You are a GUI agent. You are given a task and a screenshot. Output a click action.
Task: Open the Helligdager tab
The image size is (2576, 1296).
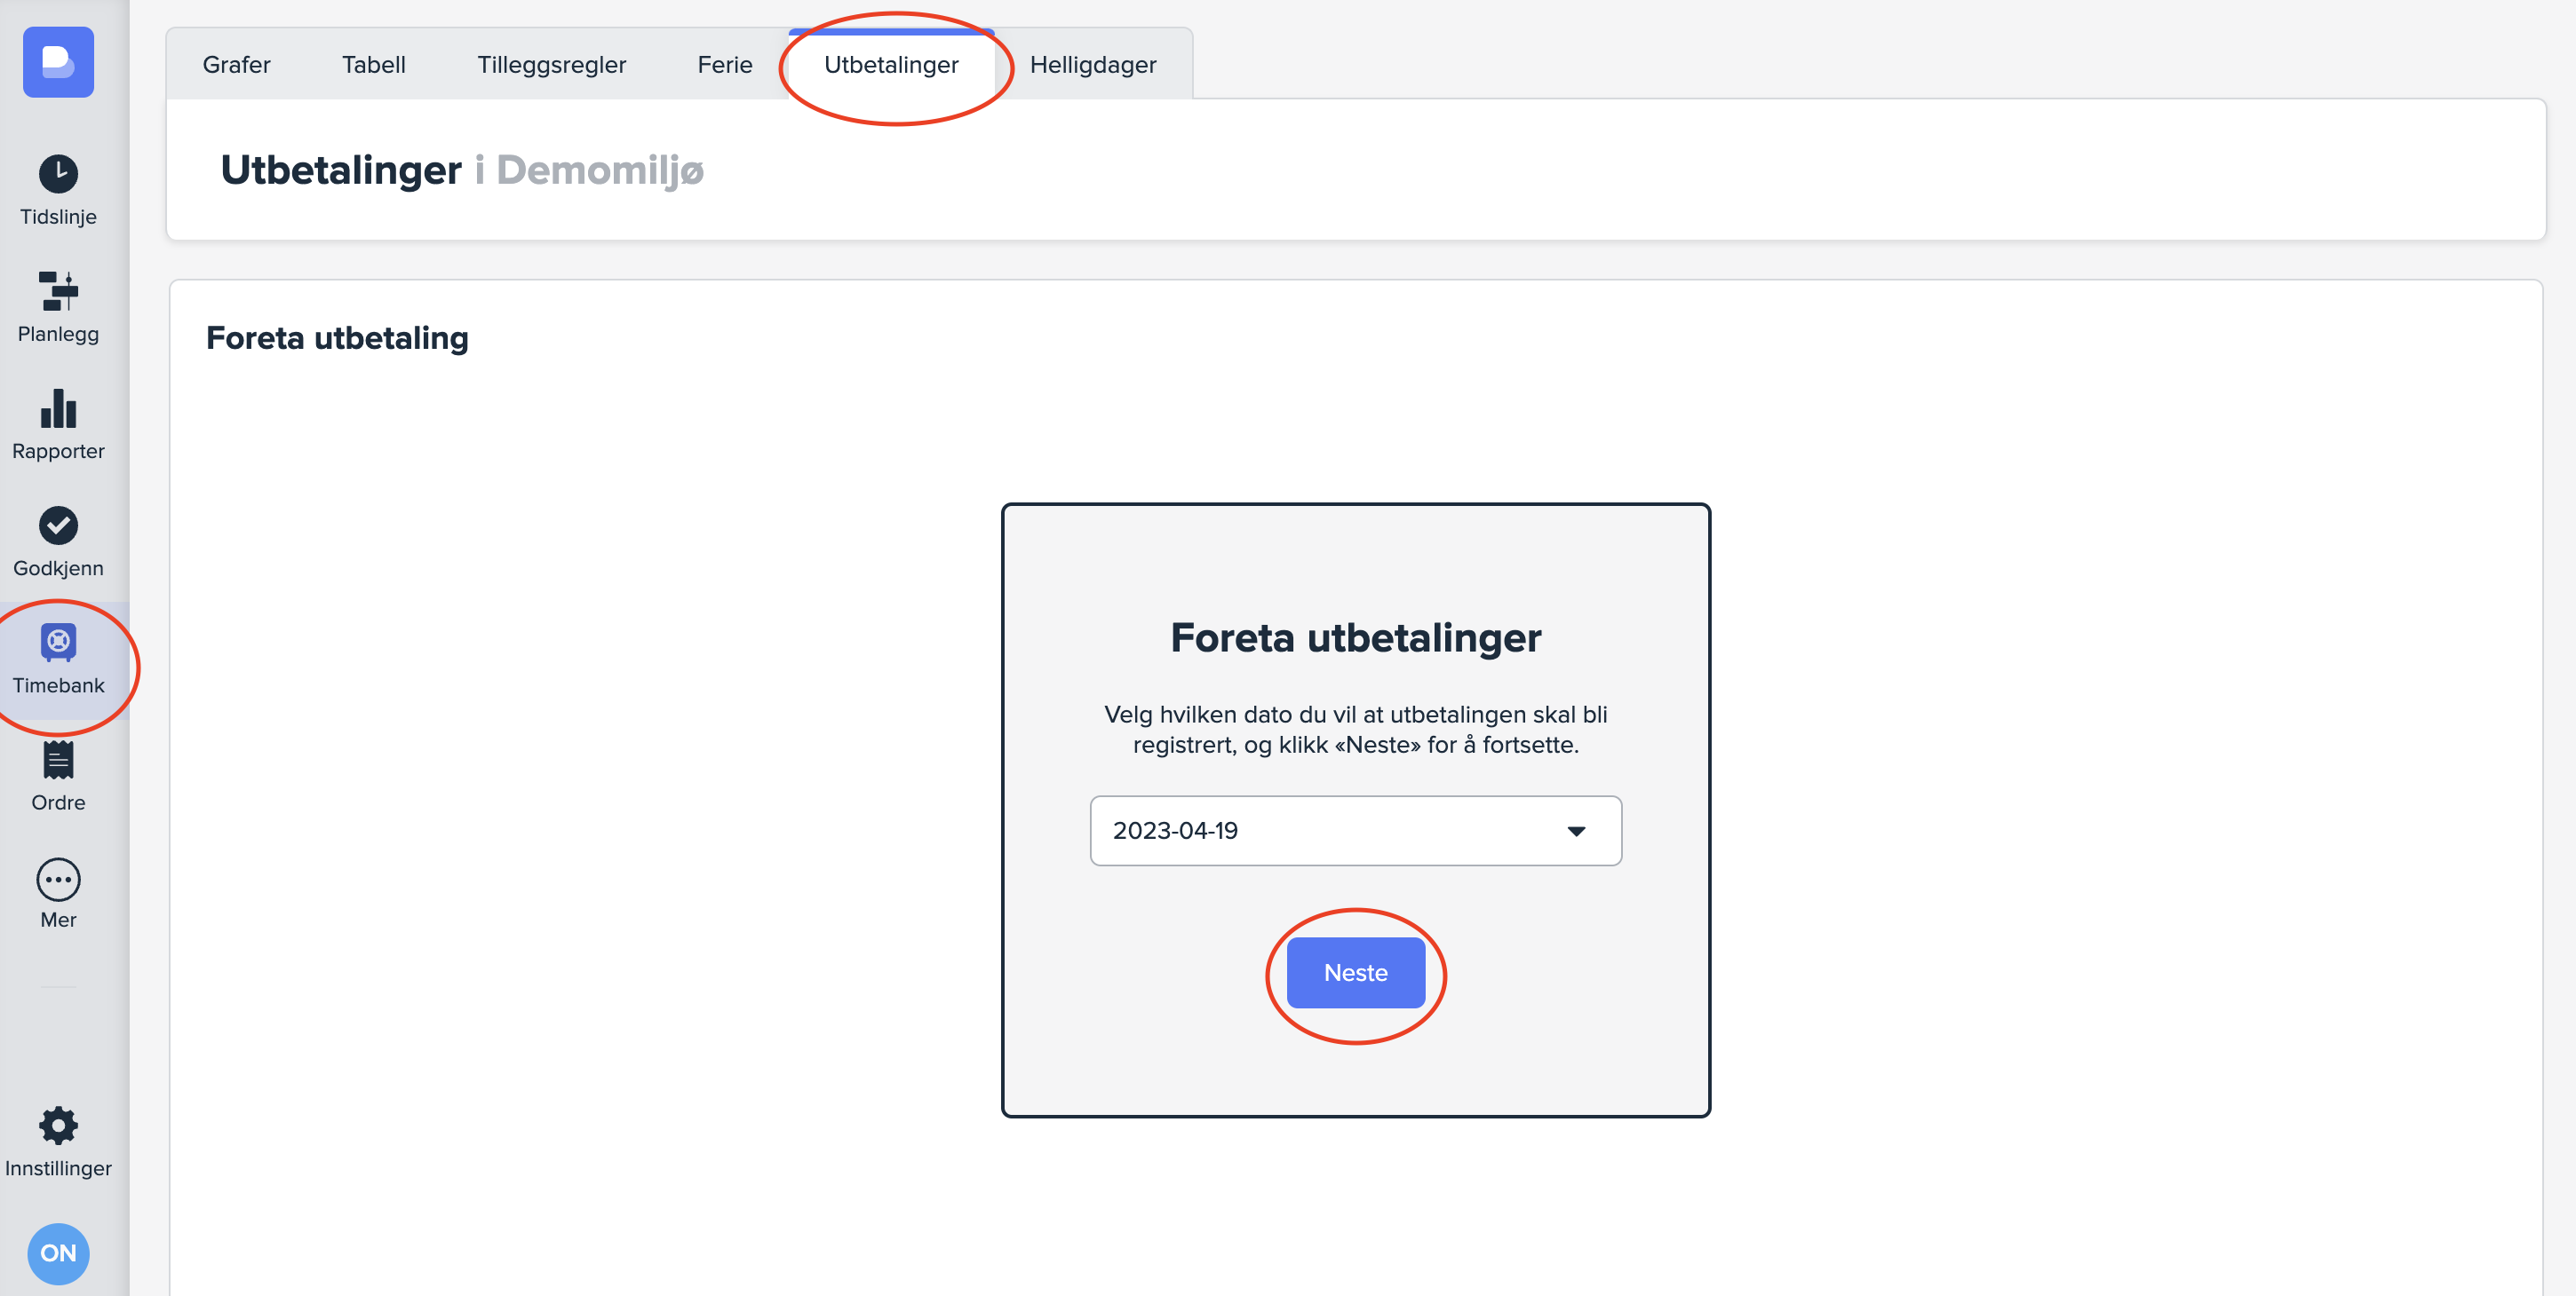pos(1092,65)
